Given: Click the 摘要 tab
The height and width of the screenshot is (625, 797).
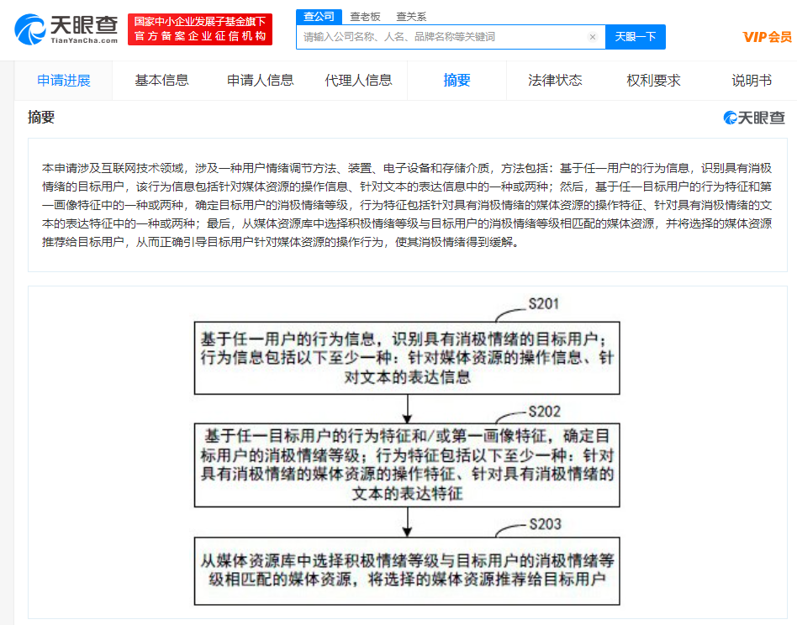Looking at the screenshot, I should point(457,81).
